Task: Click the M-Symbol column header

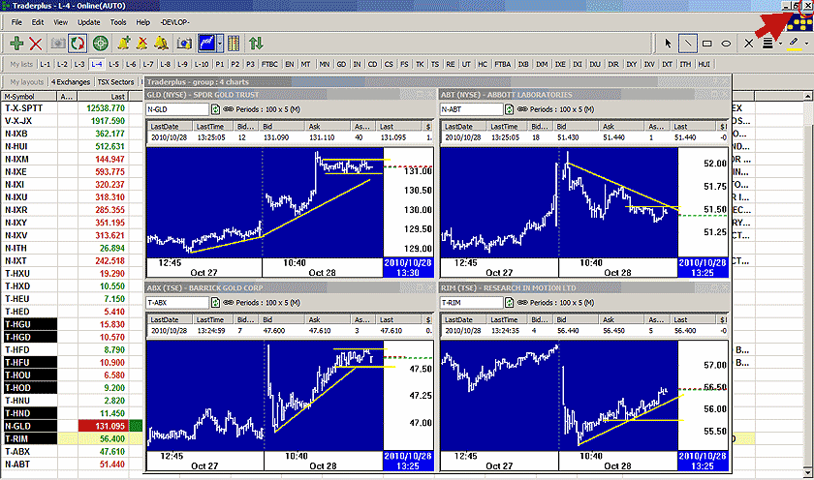Action: pos(29,97)
